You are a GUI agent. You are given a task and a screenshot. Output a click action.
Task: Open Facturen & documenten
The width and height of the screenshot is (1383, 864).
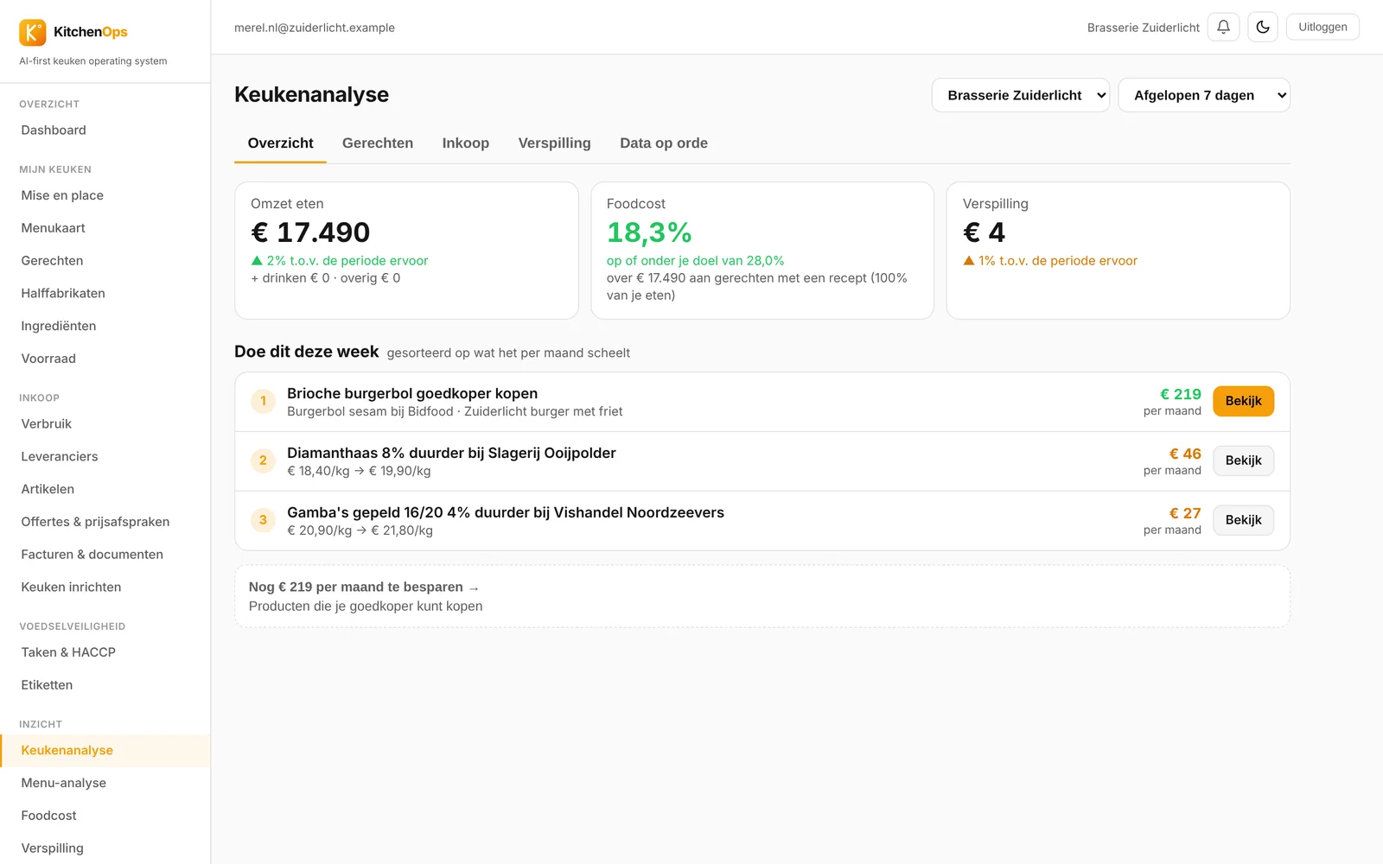coord(105,555)
